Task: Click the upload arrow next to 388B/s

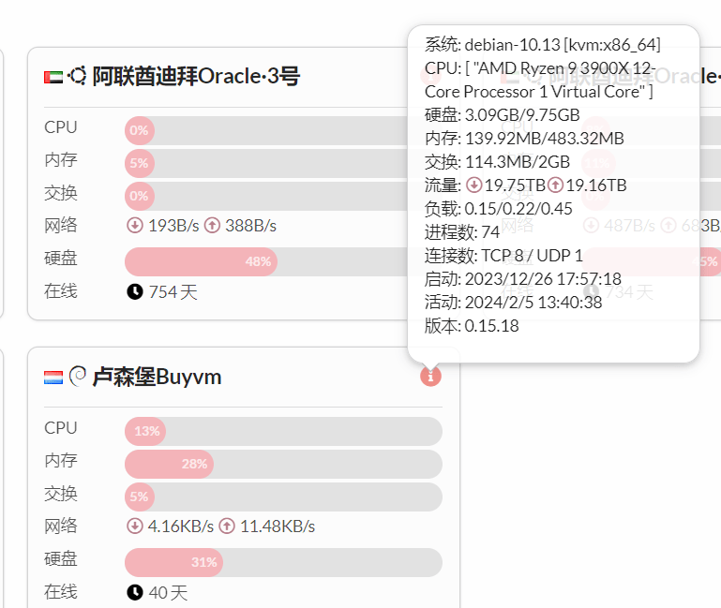Action: pyautogui.click(x=211, y=226)
